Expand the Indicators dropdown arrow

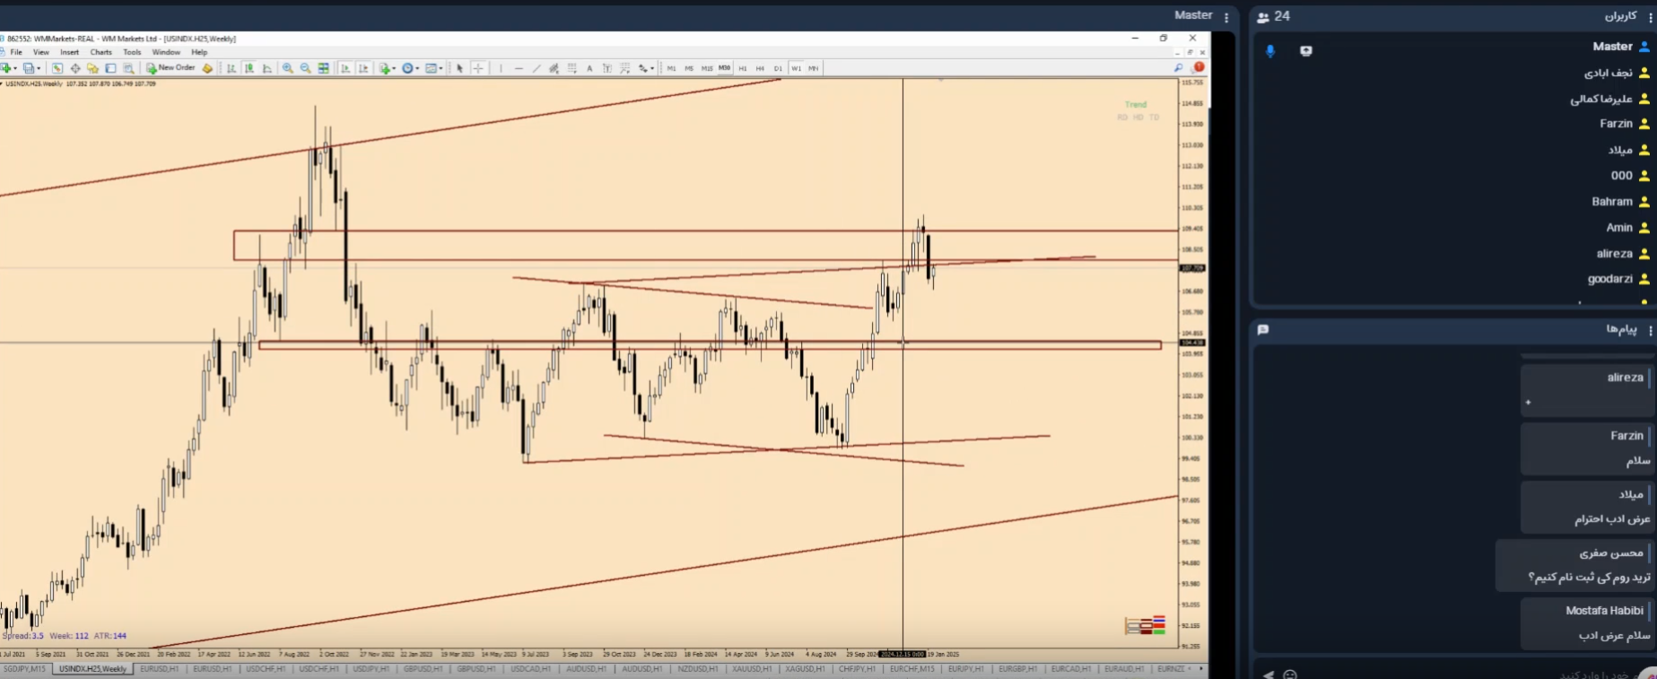pos(395,68)
